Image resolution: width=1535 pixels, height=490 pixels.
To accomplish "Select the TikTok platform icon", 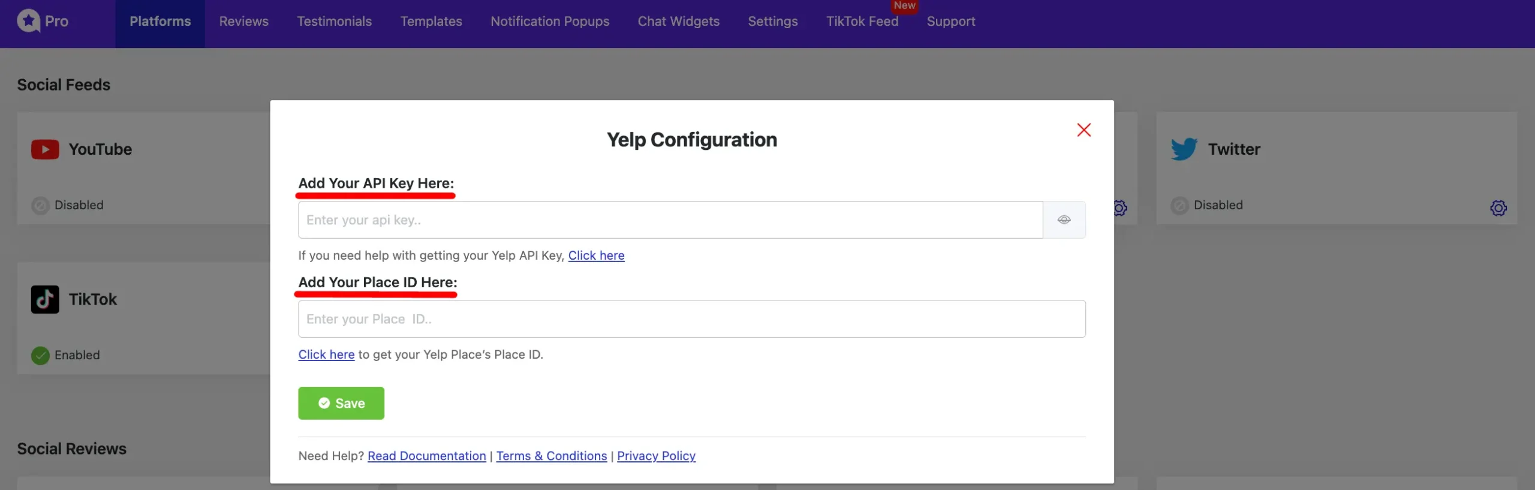I will 45,299.
